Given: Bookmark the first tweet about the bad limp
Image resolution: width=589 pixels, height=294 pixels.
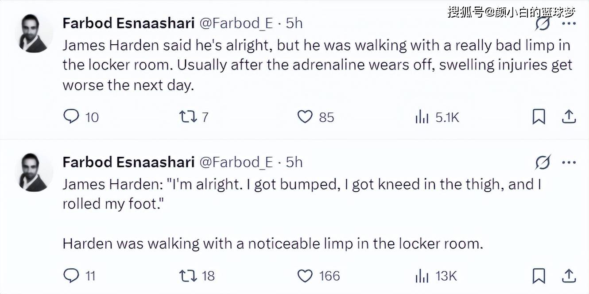Looking at the screenshot, I should (539, 117).
